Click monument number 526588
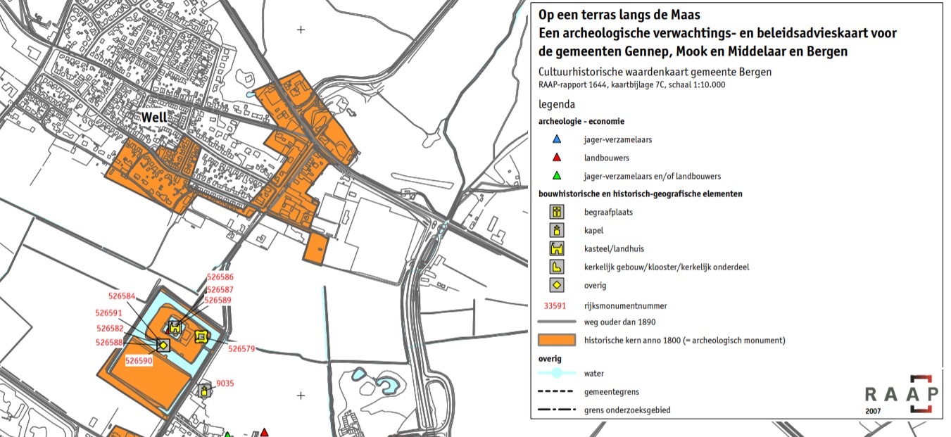Screen dimensions: 951x437 click(110, 343)
